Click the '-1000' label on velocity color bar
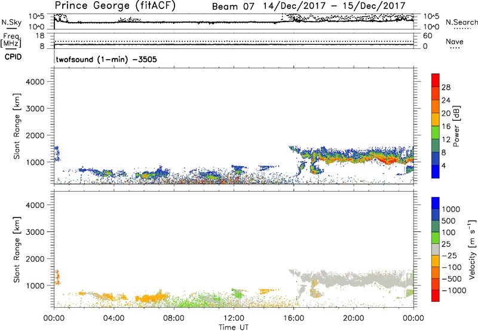Image resolution: width=478 pixels, height=331 pixels. pos(454,290)
